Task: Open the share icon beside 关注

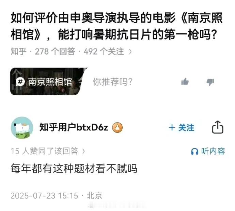Action: (218, 127)
